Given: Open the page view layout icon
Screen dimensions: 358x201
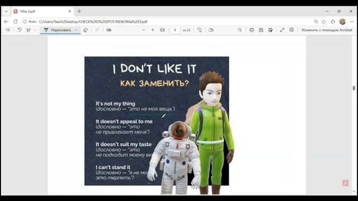Looking at the screenshot, I should point(211,30).
